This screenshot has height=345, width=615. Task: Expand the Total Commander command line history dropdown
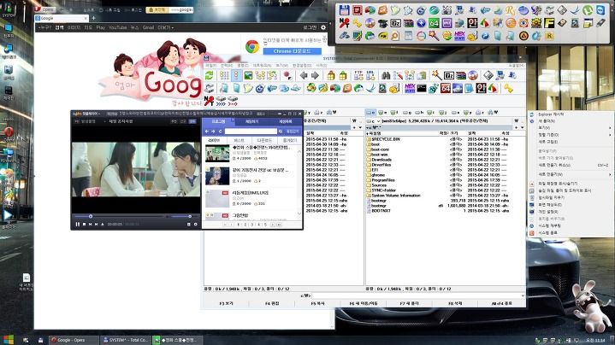coord(523,295)
